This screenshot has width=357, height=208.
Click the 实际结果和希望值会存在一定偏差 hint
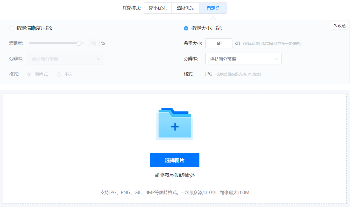[x=272, y=44]
